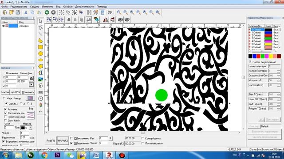Toggle the size ratio lock next to X size
The height and width of the screenshot is (159, 284).
tap(31, 79)
